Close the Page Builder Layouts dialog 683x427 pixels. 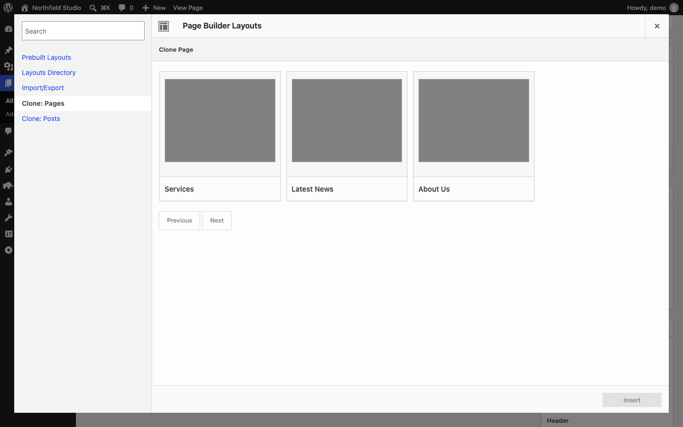[657, 26]
